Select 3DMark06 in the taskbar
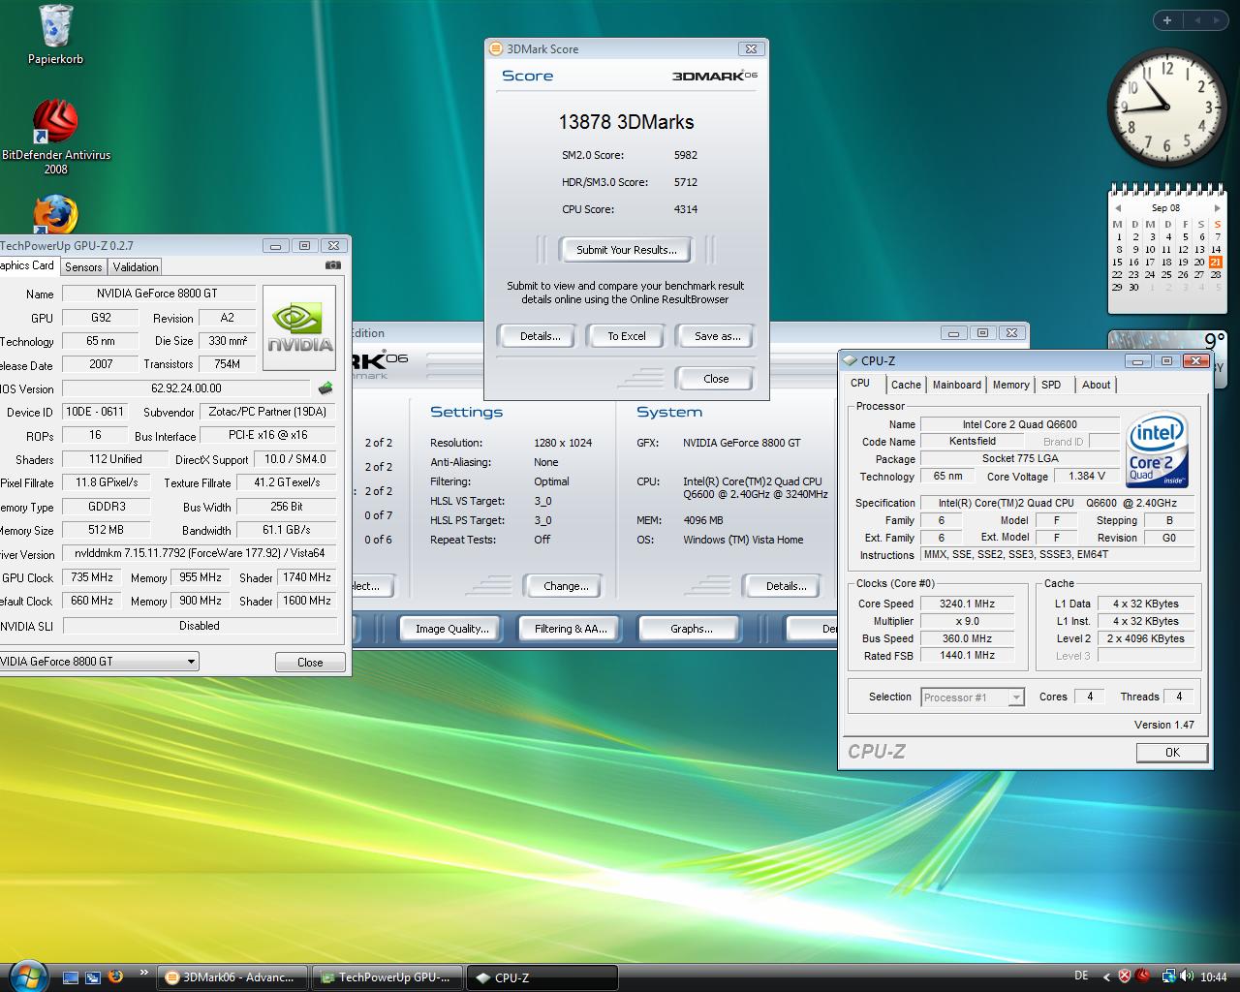This screenshot has height=992, width=1240. (232, 977)
